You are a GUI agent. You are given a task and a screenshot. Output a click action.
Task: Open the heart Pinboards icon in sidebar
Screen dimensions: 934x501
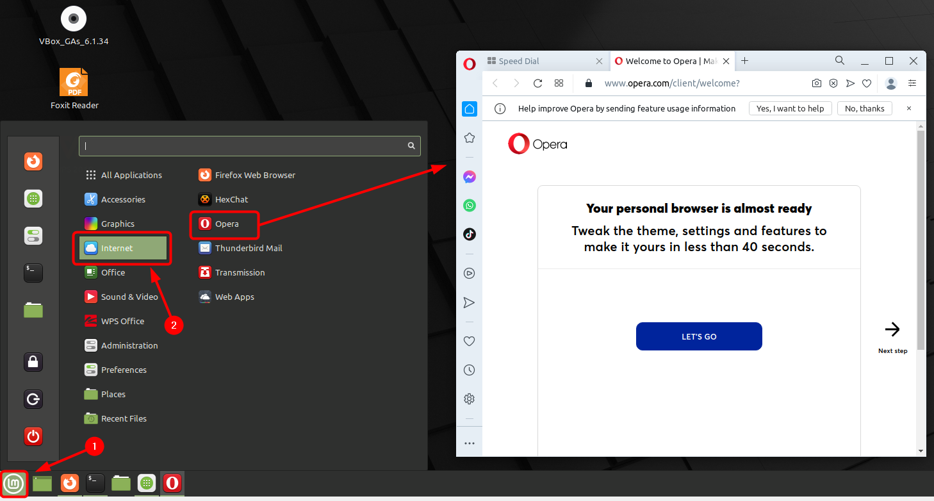[x=470, y=341]
